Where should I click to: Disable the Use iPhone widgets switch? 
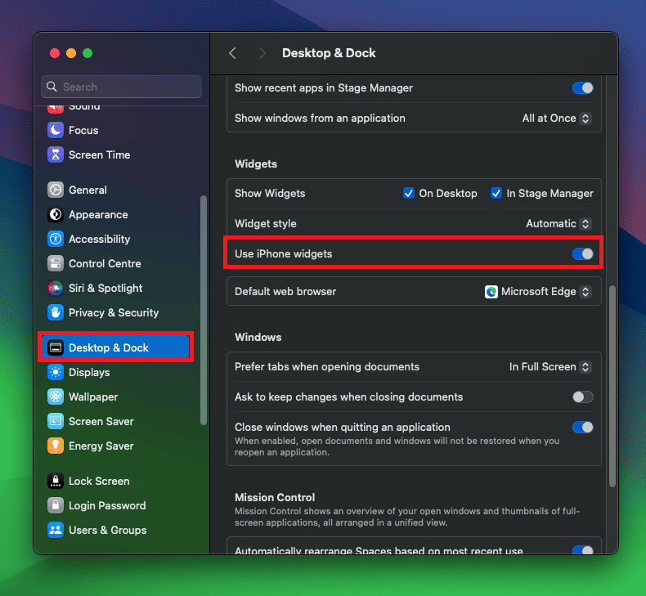tap(582, 253)
